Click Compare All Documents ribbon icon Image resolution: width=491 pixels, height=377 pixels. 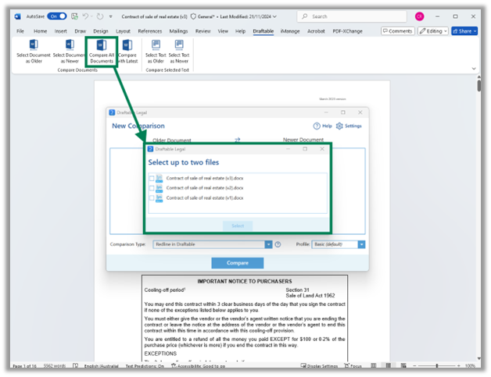click(102, 44)
